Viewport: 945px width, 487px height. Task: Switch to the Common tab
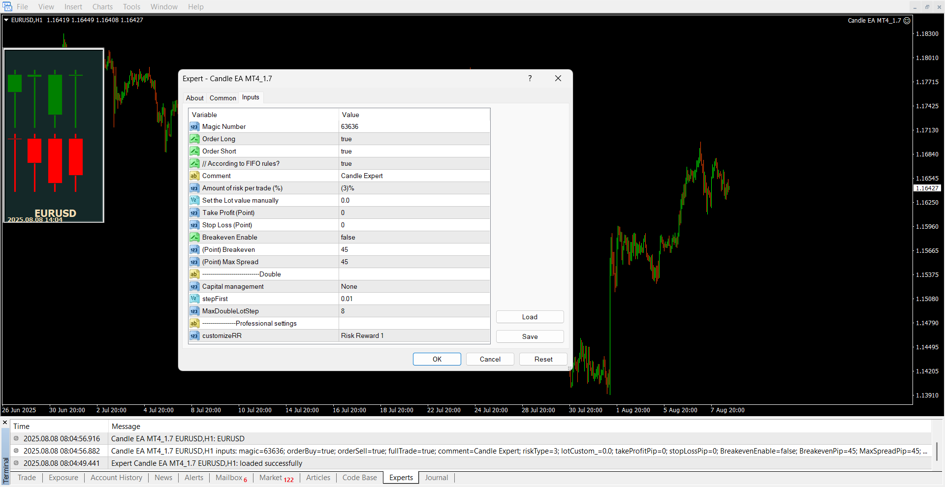[222, 98]
